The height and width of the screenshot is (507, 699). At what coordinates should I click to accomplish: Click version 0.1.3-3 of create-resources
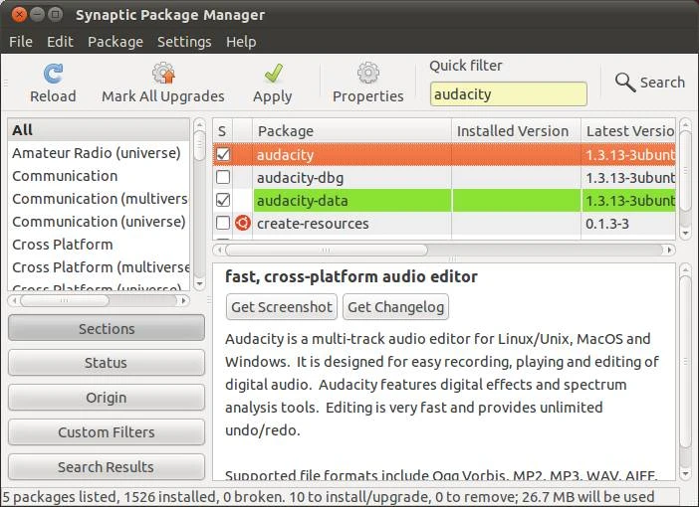607,224
